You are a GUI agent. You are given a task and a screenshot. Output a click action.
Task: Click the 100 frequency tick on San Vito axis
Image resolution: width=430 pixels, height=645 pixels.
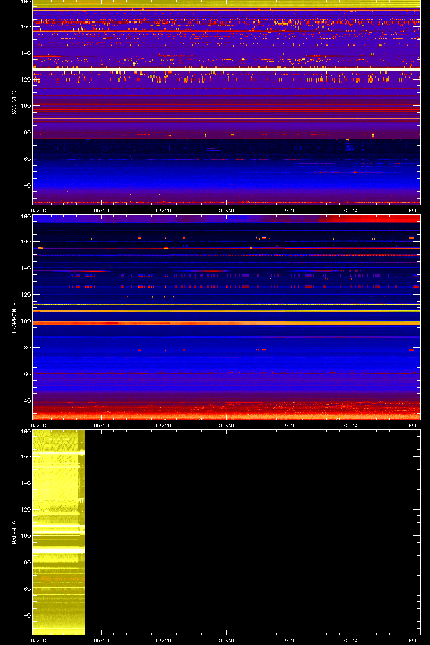tap(26, 106)
